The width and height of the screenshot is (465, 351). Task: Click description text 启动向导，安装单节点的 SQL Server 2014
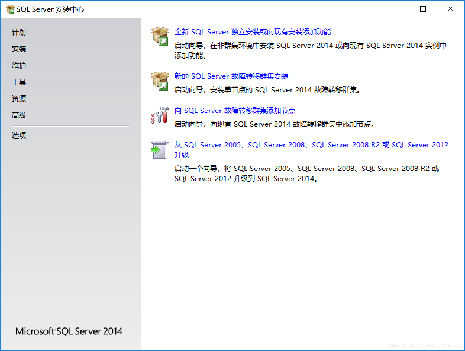click(x=267, y=90)
